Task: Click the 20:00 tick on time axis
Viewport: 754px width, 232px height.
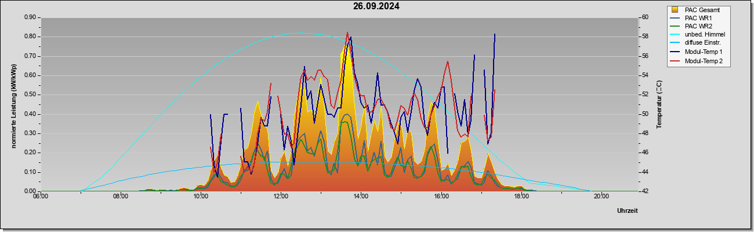Action: tap(601, 196)
